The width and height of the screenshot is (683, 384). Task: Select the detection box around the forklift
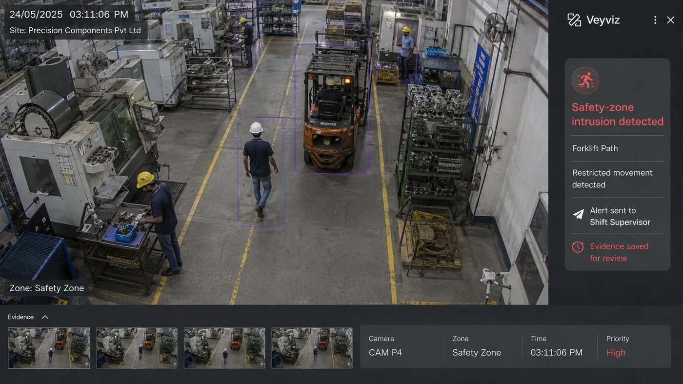click(x=332, y=108)
